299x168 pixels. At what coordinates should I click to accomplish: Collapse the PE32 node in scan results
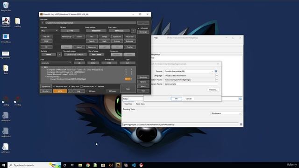pyautogui.click(x=42, y=67)
